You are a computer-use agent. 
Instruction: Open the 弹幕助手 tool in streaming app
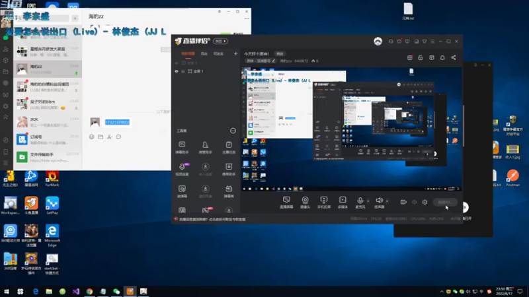pyautogui.click(x=182, y=147)
